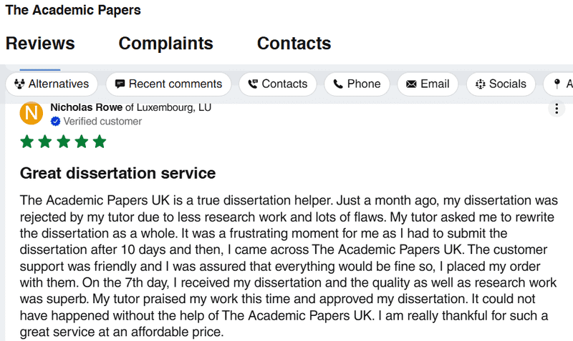
Task: Click the orange N user avatar
Action: click(31, 114)
